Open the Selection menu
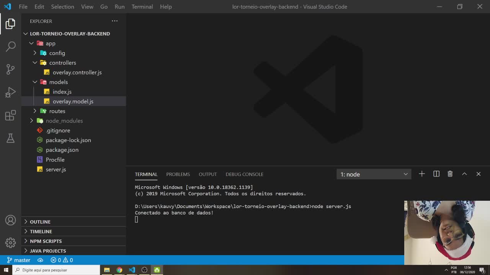Viewport: 490px width, 275px height. 62,6
